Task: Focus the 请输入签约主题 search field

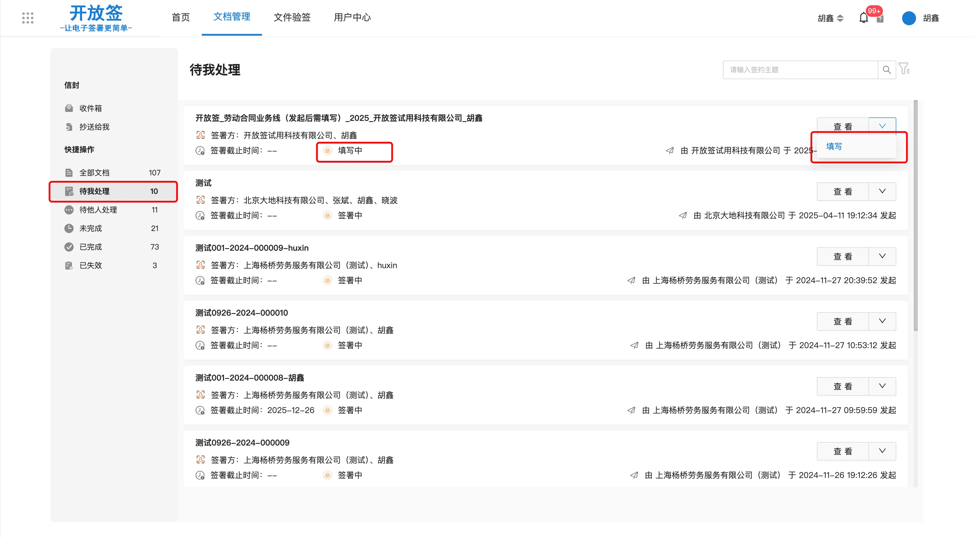Action: click(800, 70)
